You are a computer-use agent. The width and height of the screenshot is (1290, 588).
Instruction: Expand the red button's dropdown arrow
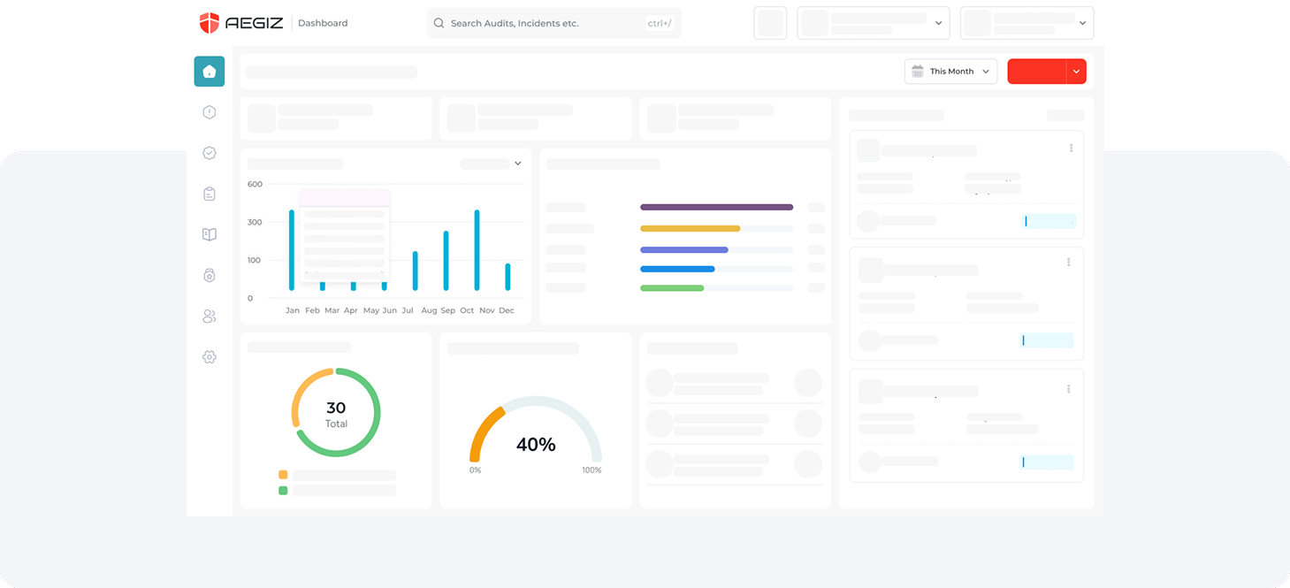tap(1076, 72)
